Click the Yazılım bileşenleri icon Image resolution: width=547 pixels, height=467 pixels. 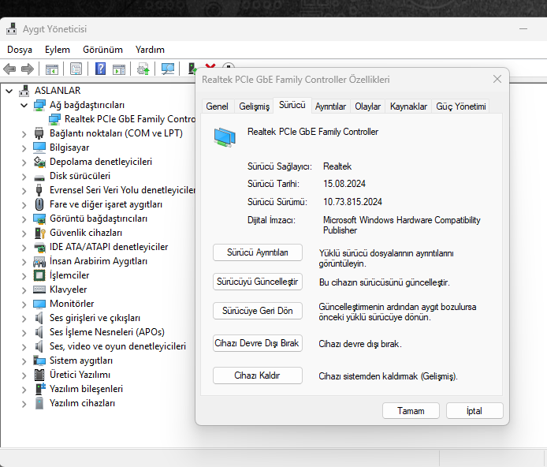40,389
